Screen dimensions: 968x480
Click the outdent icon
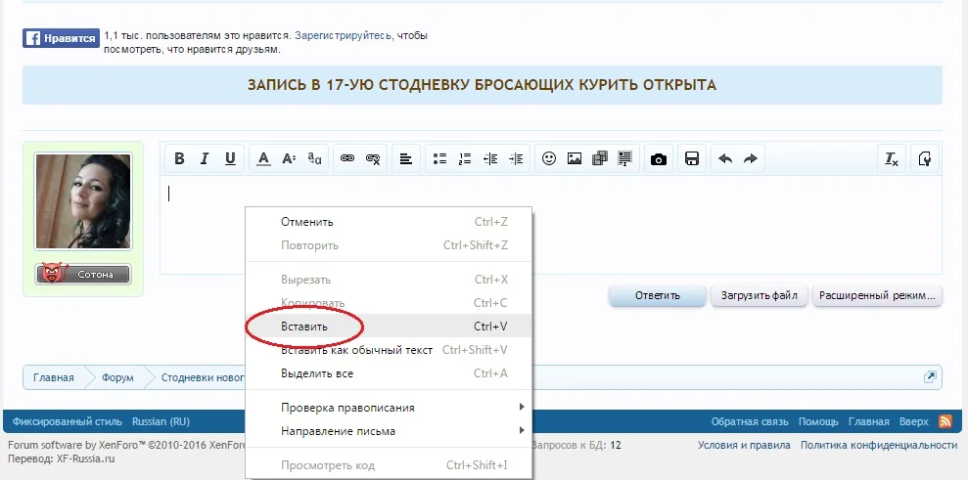pos(490,158)
